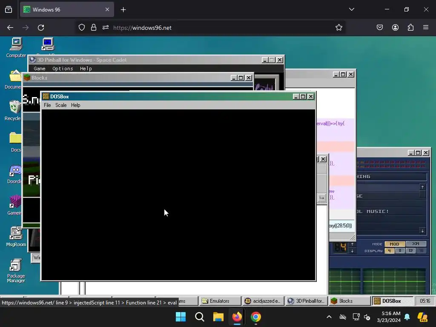Open Options menu in 3D Pinball

[x=63, y=69]
